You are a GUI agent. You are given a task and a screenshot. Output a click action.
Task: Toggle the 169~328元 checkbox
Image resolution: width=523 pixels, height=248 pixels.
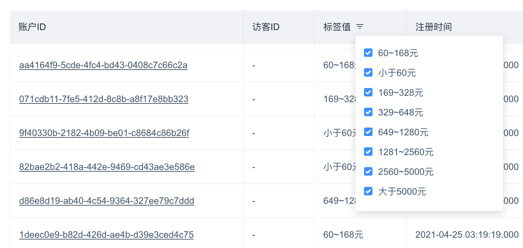point(368,93)
